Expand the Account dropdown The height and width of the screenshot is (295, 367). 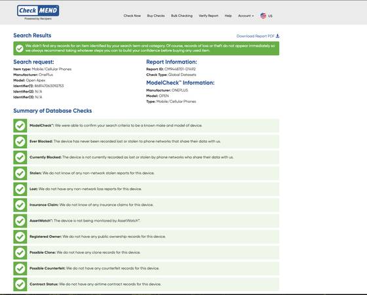click(x=246, y=16)
